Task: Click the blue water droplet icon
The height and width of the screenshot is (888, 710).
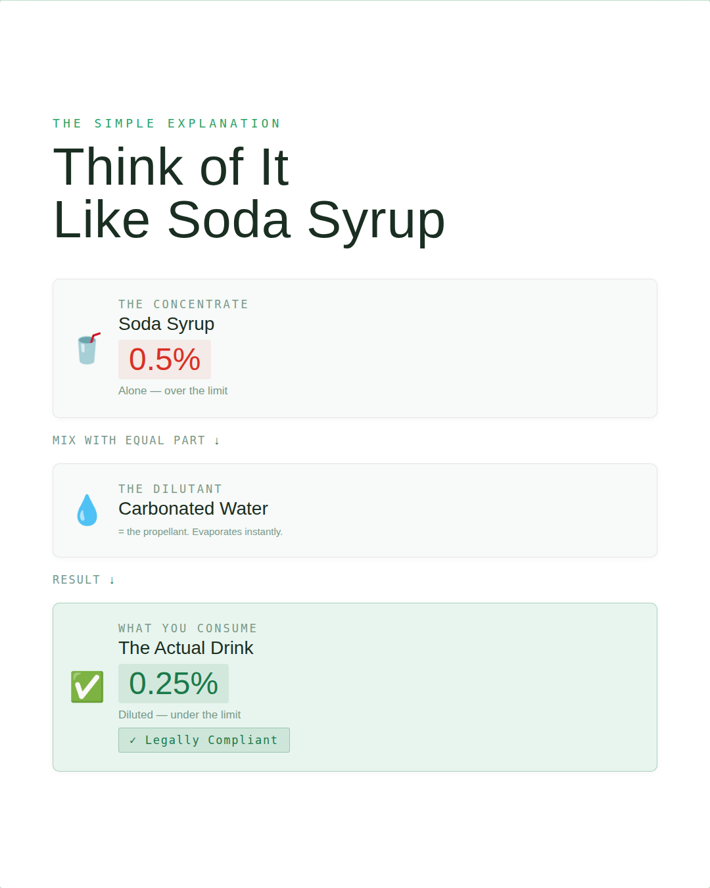Action: pos(87,510)
